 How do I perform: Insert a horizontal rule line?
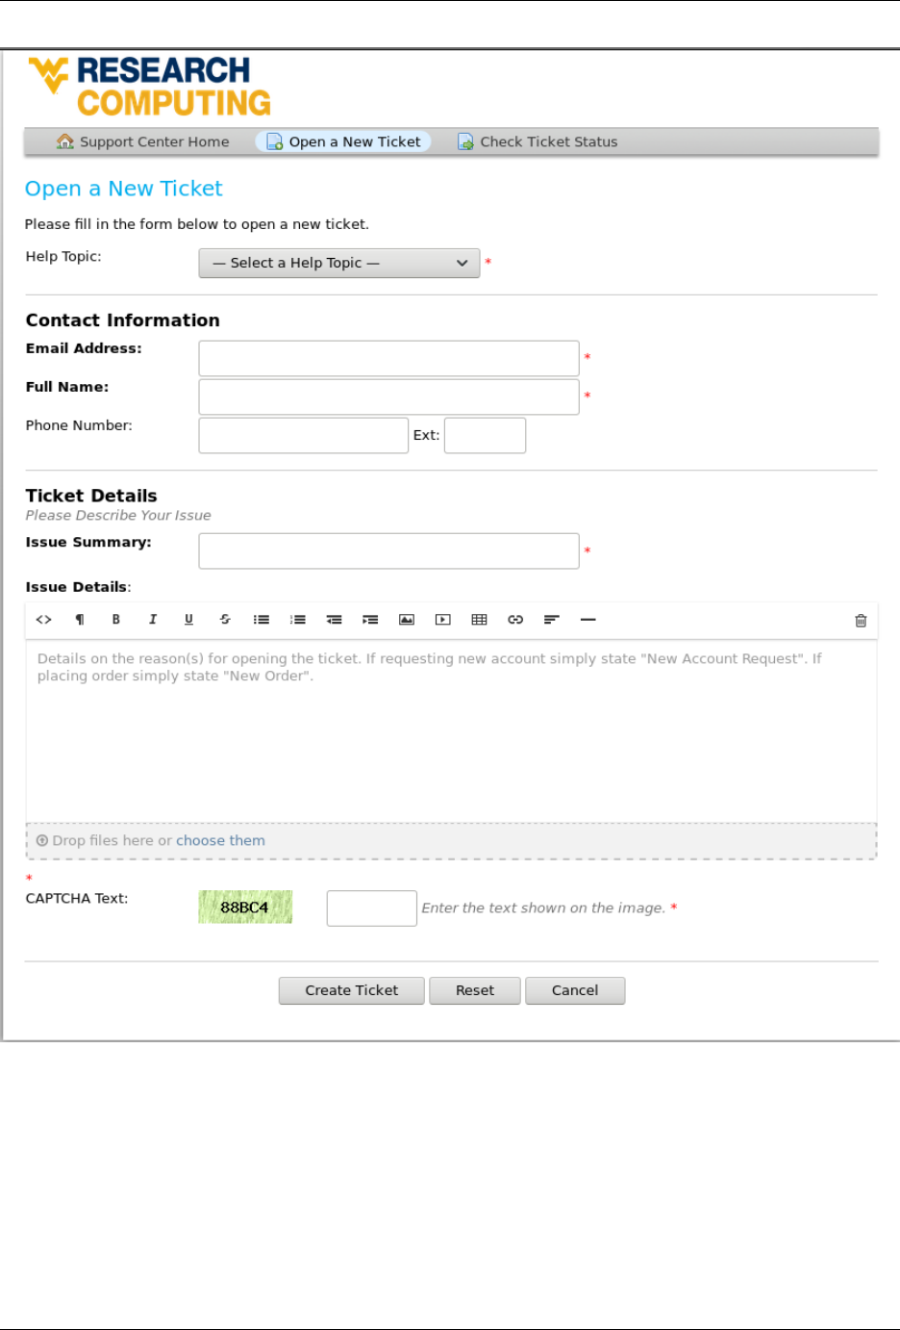click(588, 620)
